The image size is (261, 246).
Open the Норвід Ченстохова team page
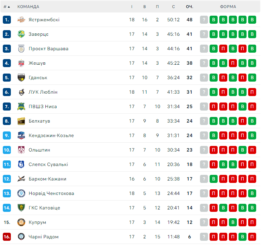click(x=51, y=193)
